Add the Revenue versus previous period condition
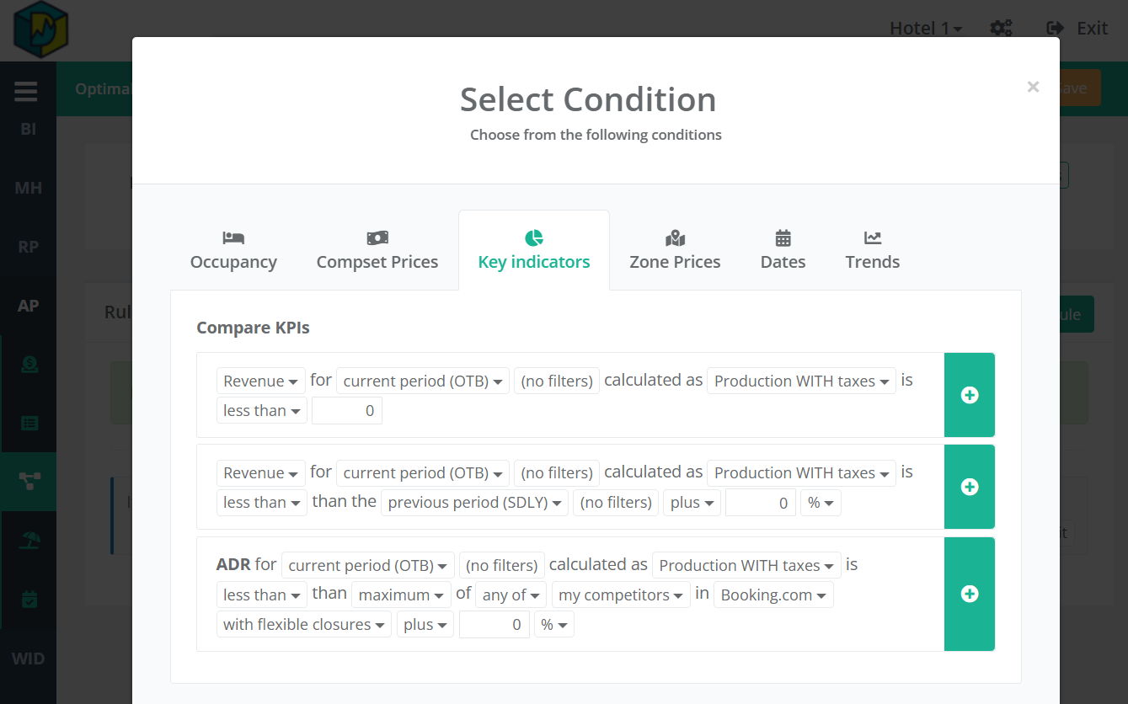The image size is (1128, 704). pos(969,487)
